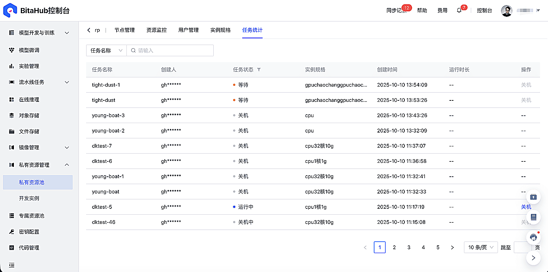Click the 请输入 search input field
The width and height of the screenshot is (548, 272).
(x=170, y=50)
